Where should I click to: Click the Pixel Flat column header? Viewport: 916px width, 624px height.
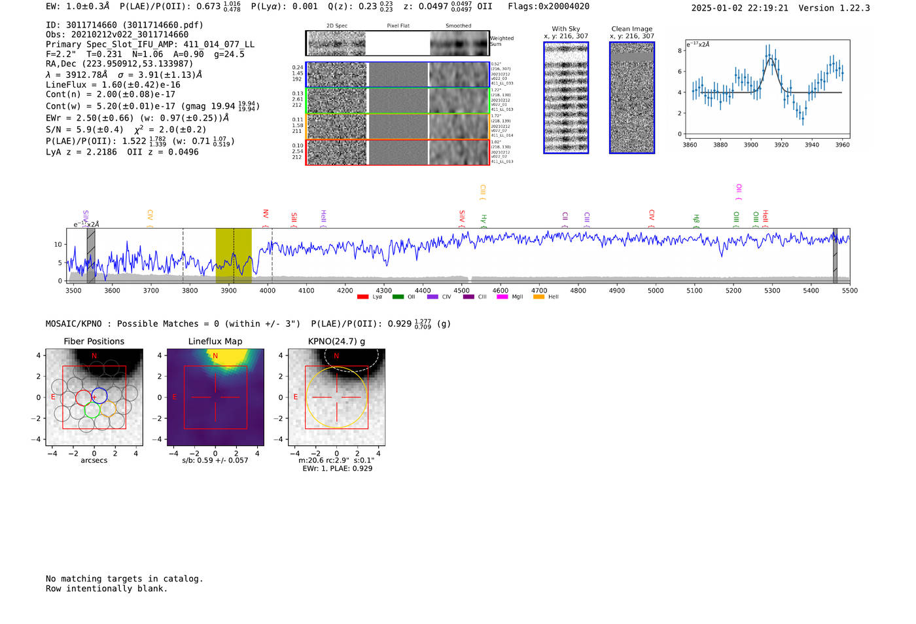398,26
